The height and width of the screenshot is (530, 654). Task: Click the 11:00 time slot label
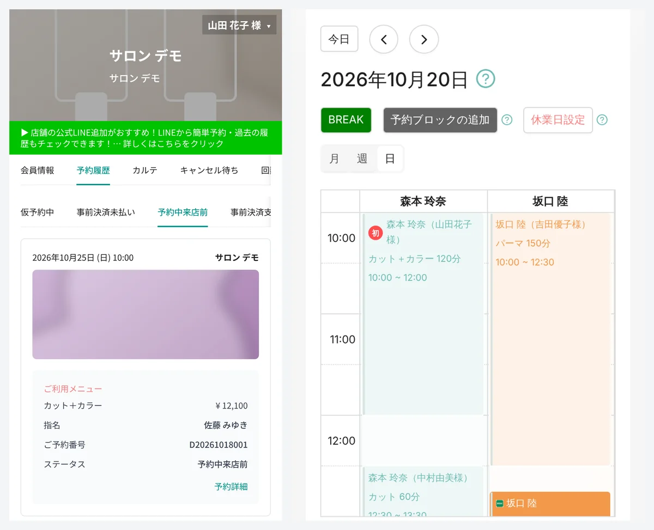point(342,339)
